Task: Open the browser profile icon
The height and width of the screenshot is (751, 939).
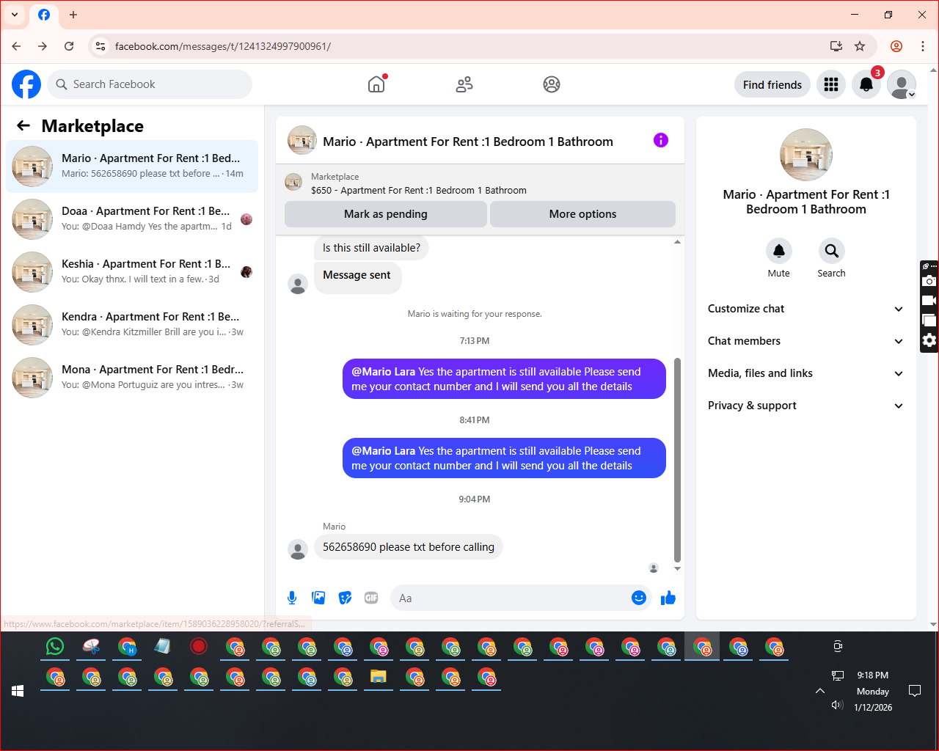Action: [x=896, y=46]
